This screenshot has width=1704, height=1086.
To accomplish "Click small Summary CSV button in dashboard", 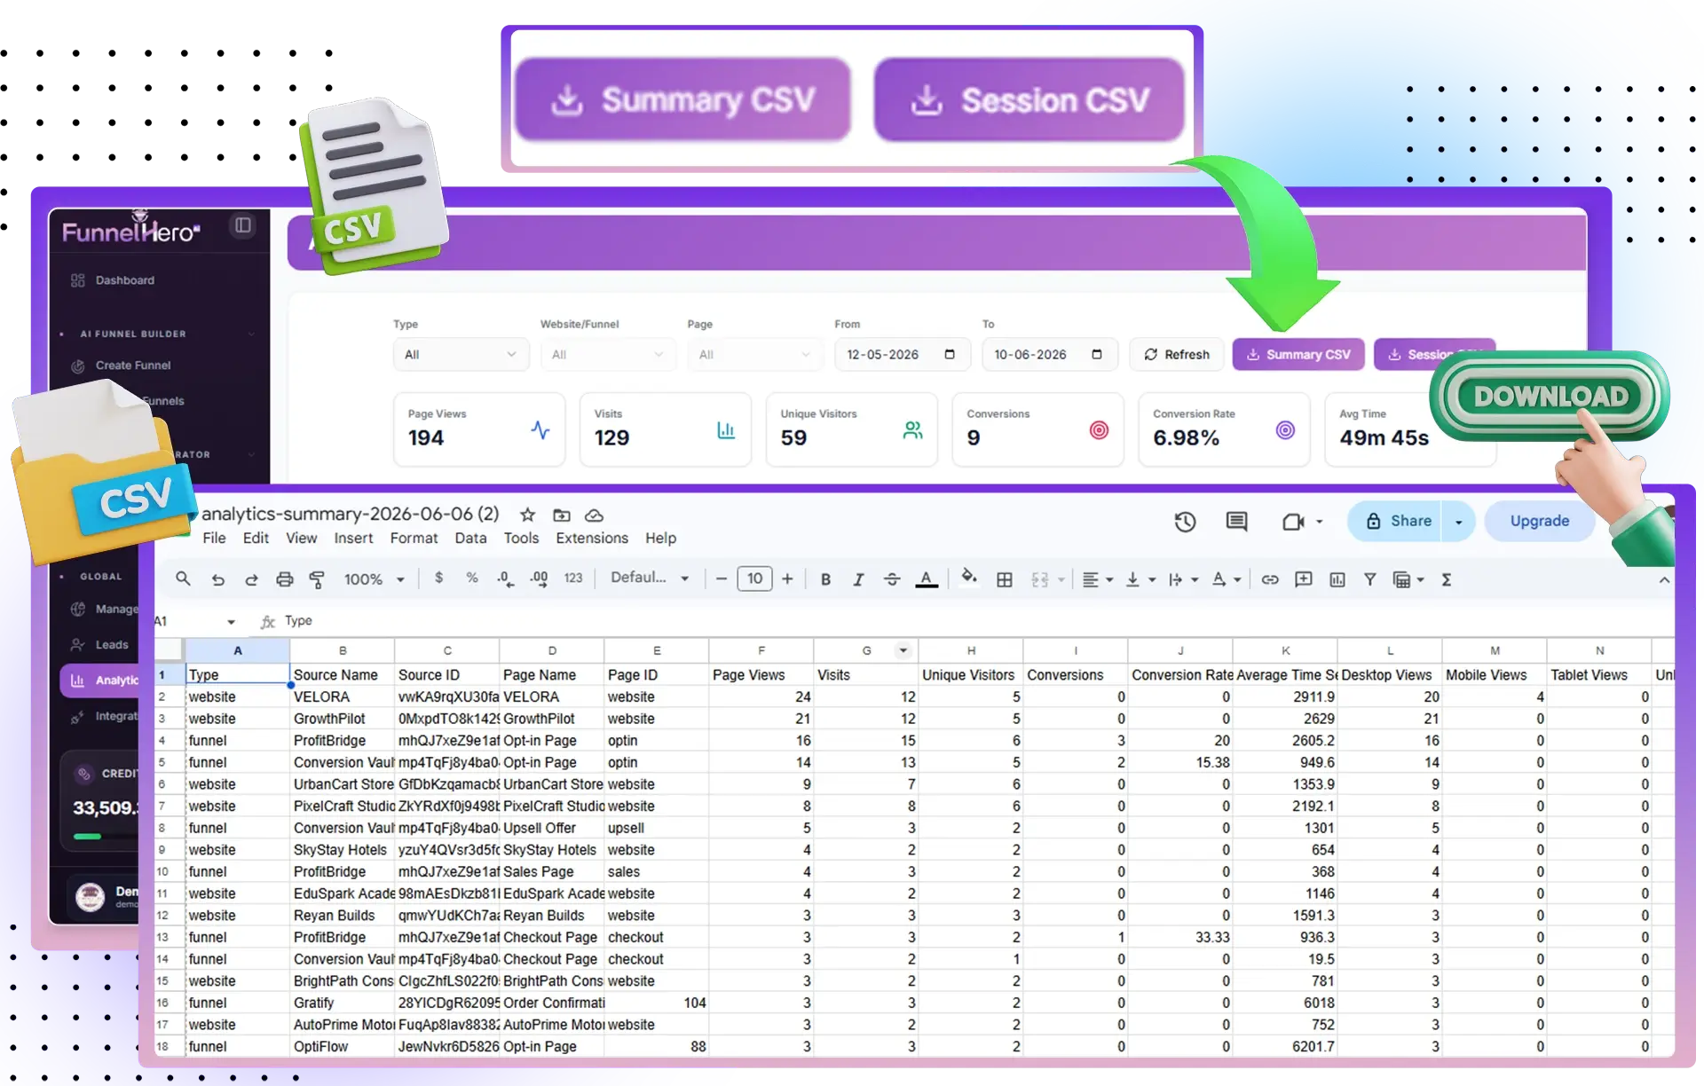I will point(1298,354).
